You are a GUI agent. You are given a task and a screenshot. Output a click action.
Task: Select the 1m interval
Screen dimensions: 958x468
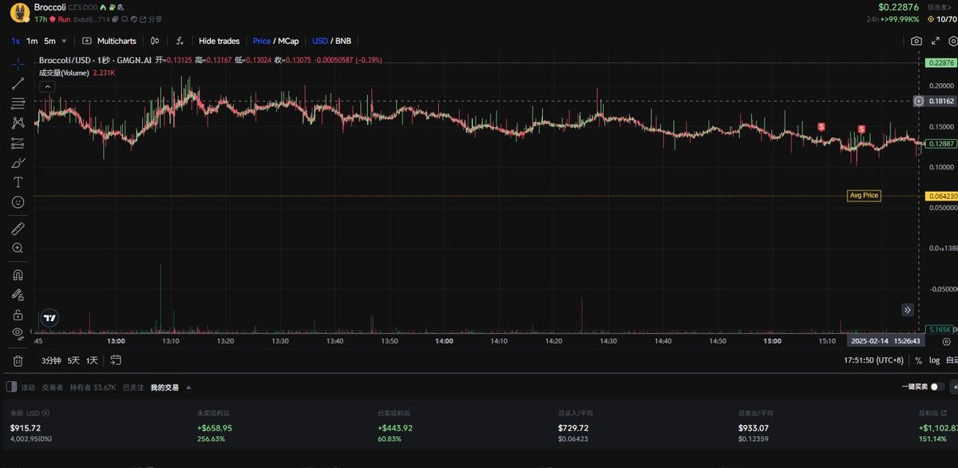32,41
